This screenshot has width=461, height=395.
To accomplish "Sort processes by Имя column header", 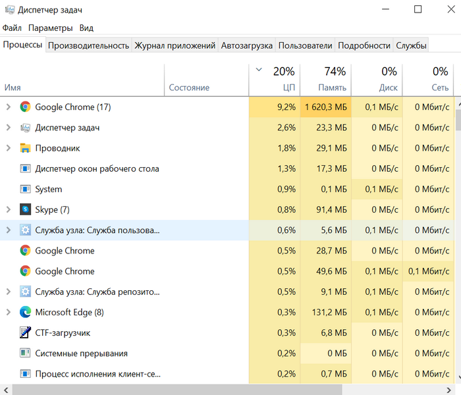I will coord(13,88).
